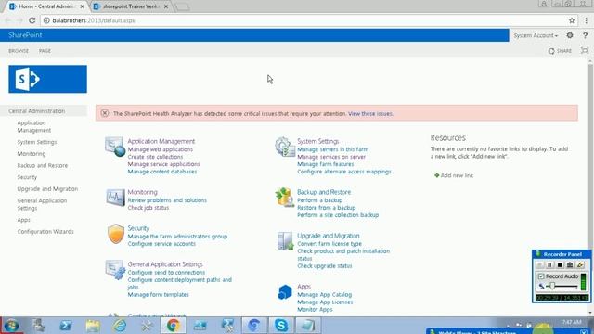Open the System Account dropdown
Viewport: 594px width, 334px height.
(x=536, y=35)
